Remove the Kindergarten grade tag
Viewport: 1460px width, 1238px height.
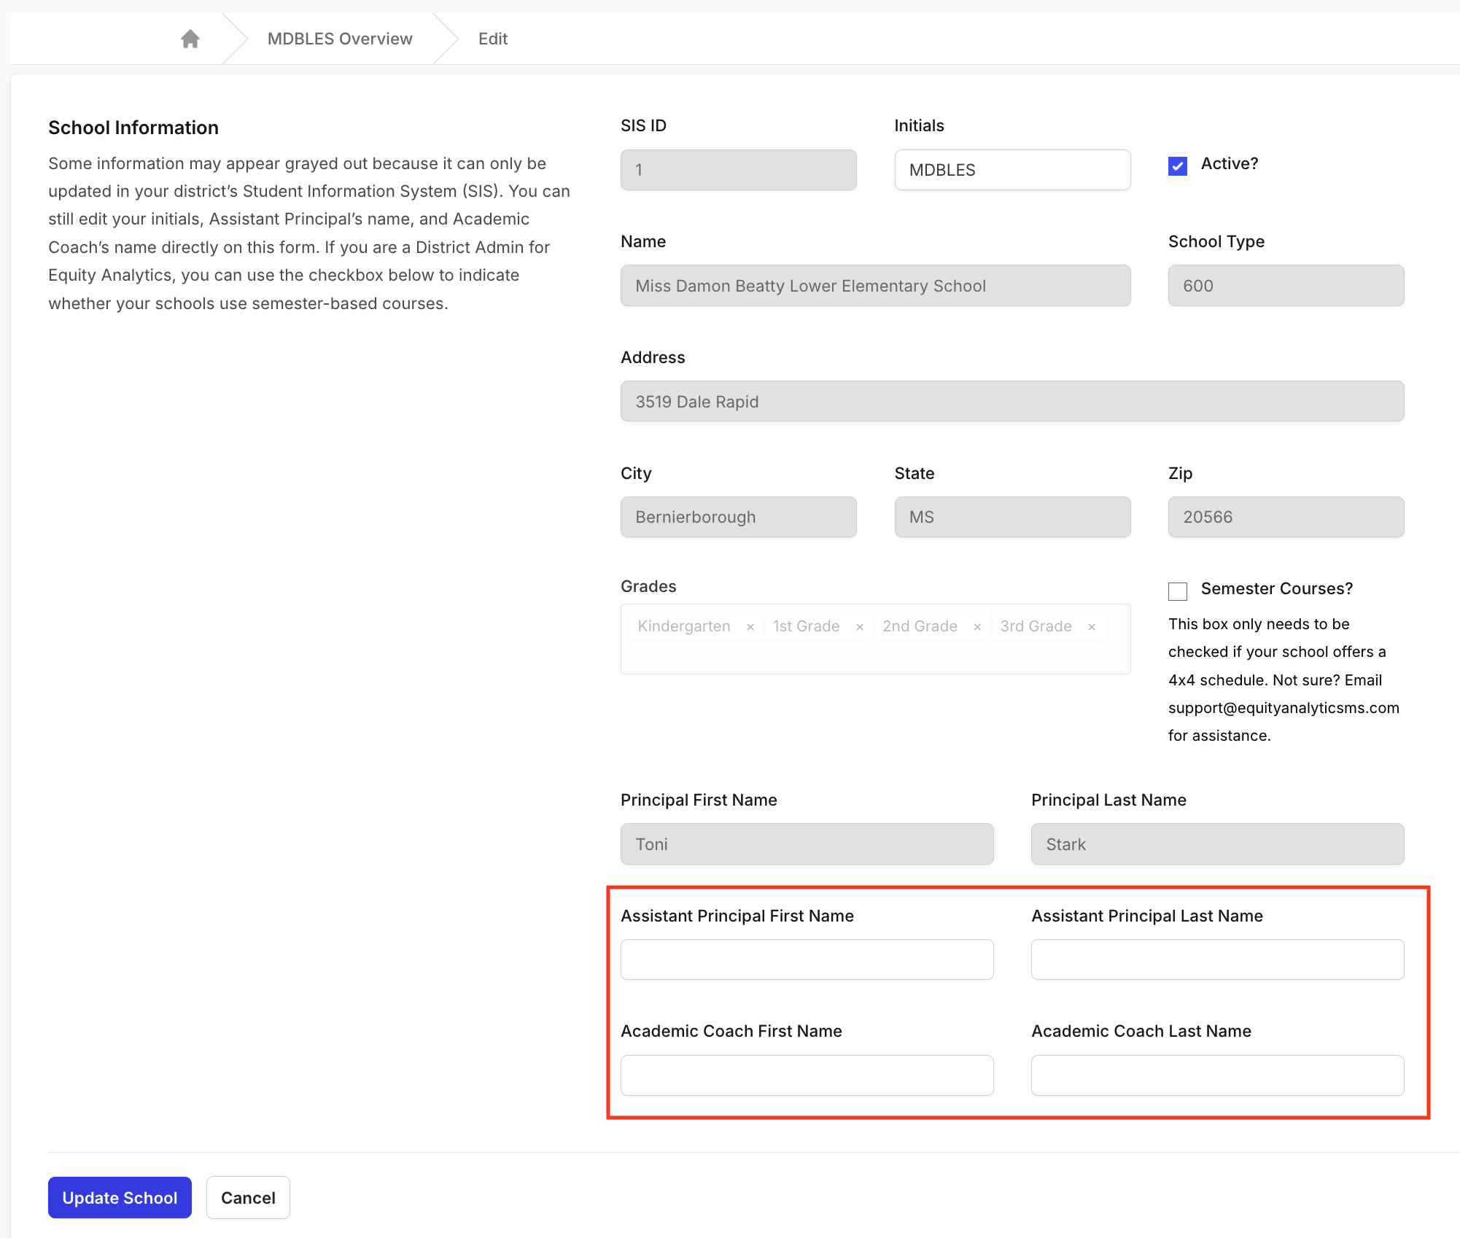(x=750, y=627)
